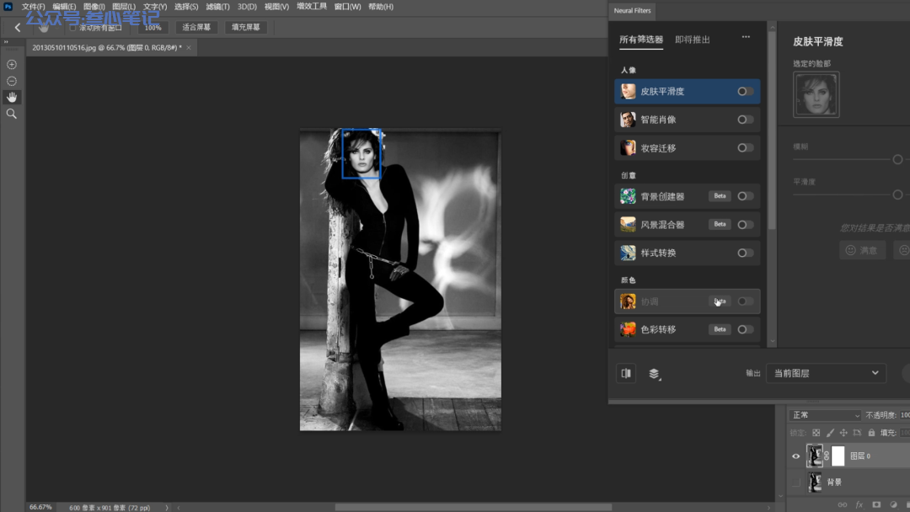Click the add layer mask icon
Viewport: 910px width, 512px height.
click(876, 505)
